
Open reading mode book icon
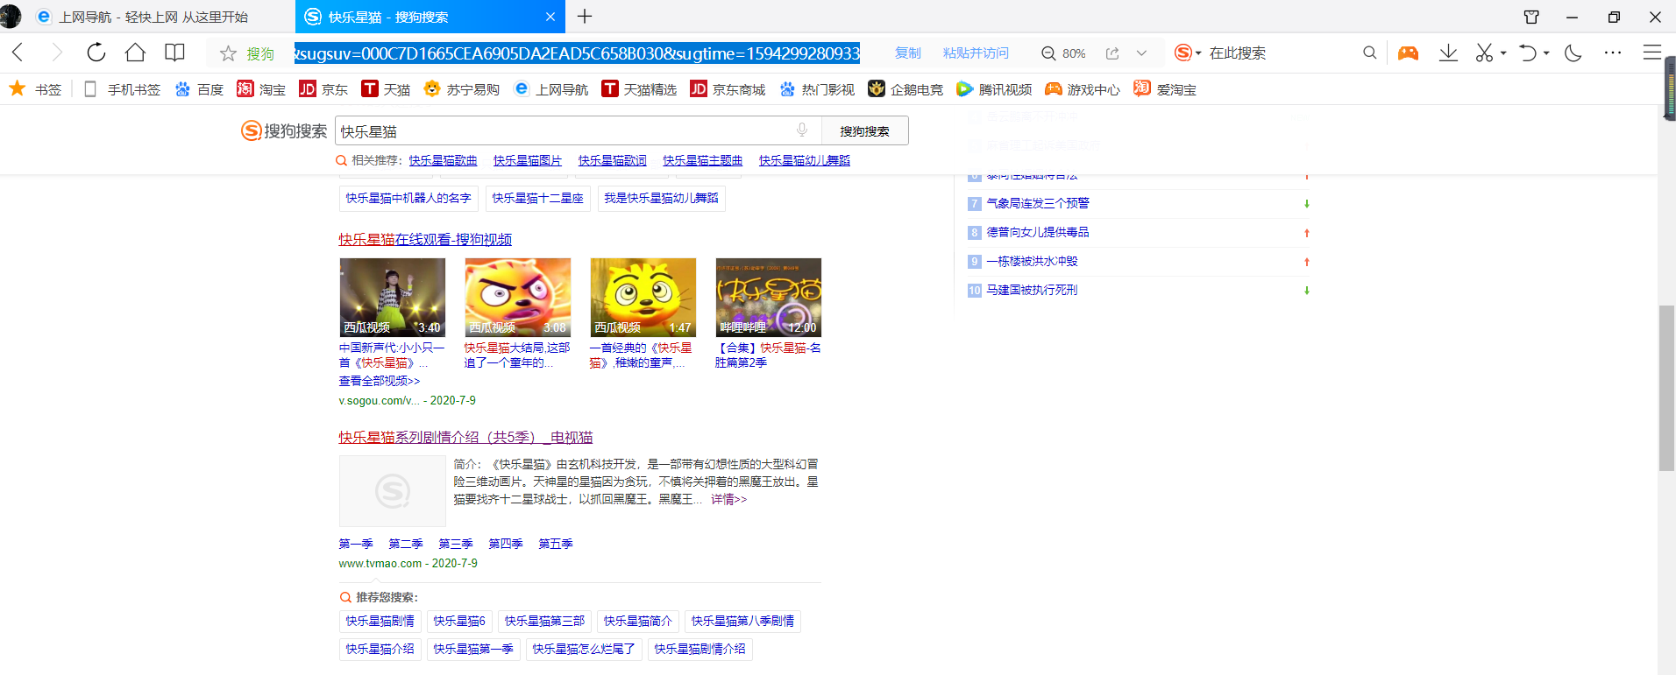pos(174,53)
